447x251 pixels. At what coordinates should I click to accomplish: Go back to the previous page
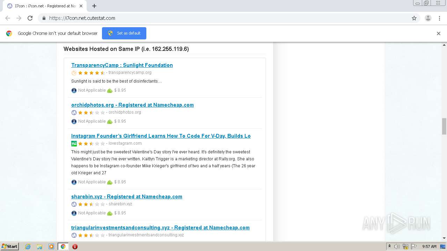[8, 18]
